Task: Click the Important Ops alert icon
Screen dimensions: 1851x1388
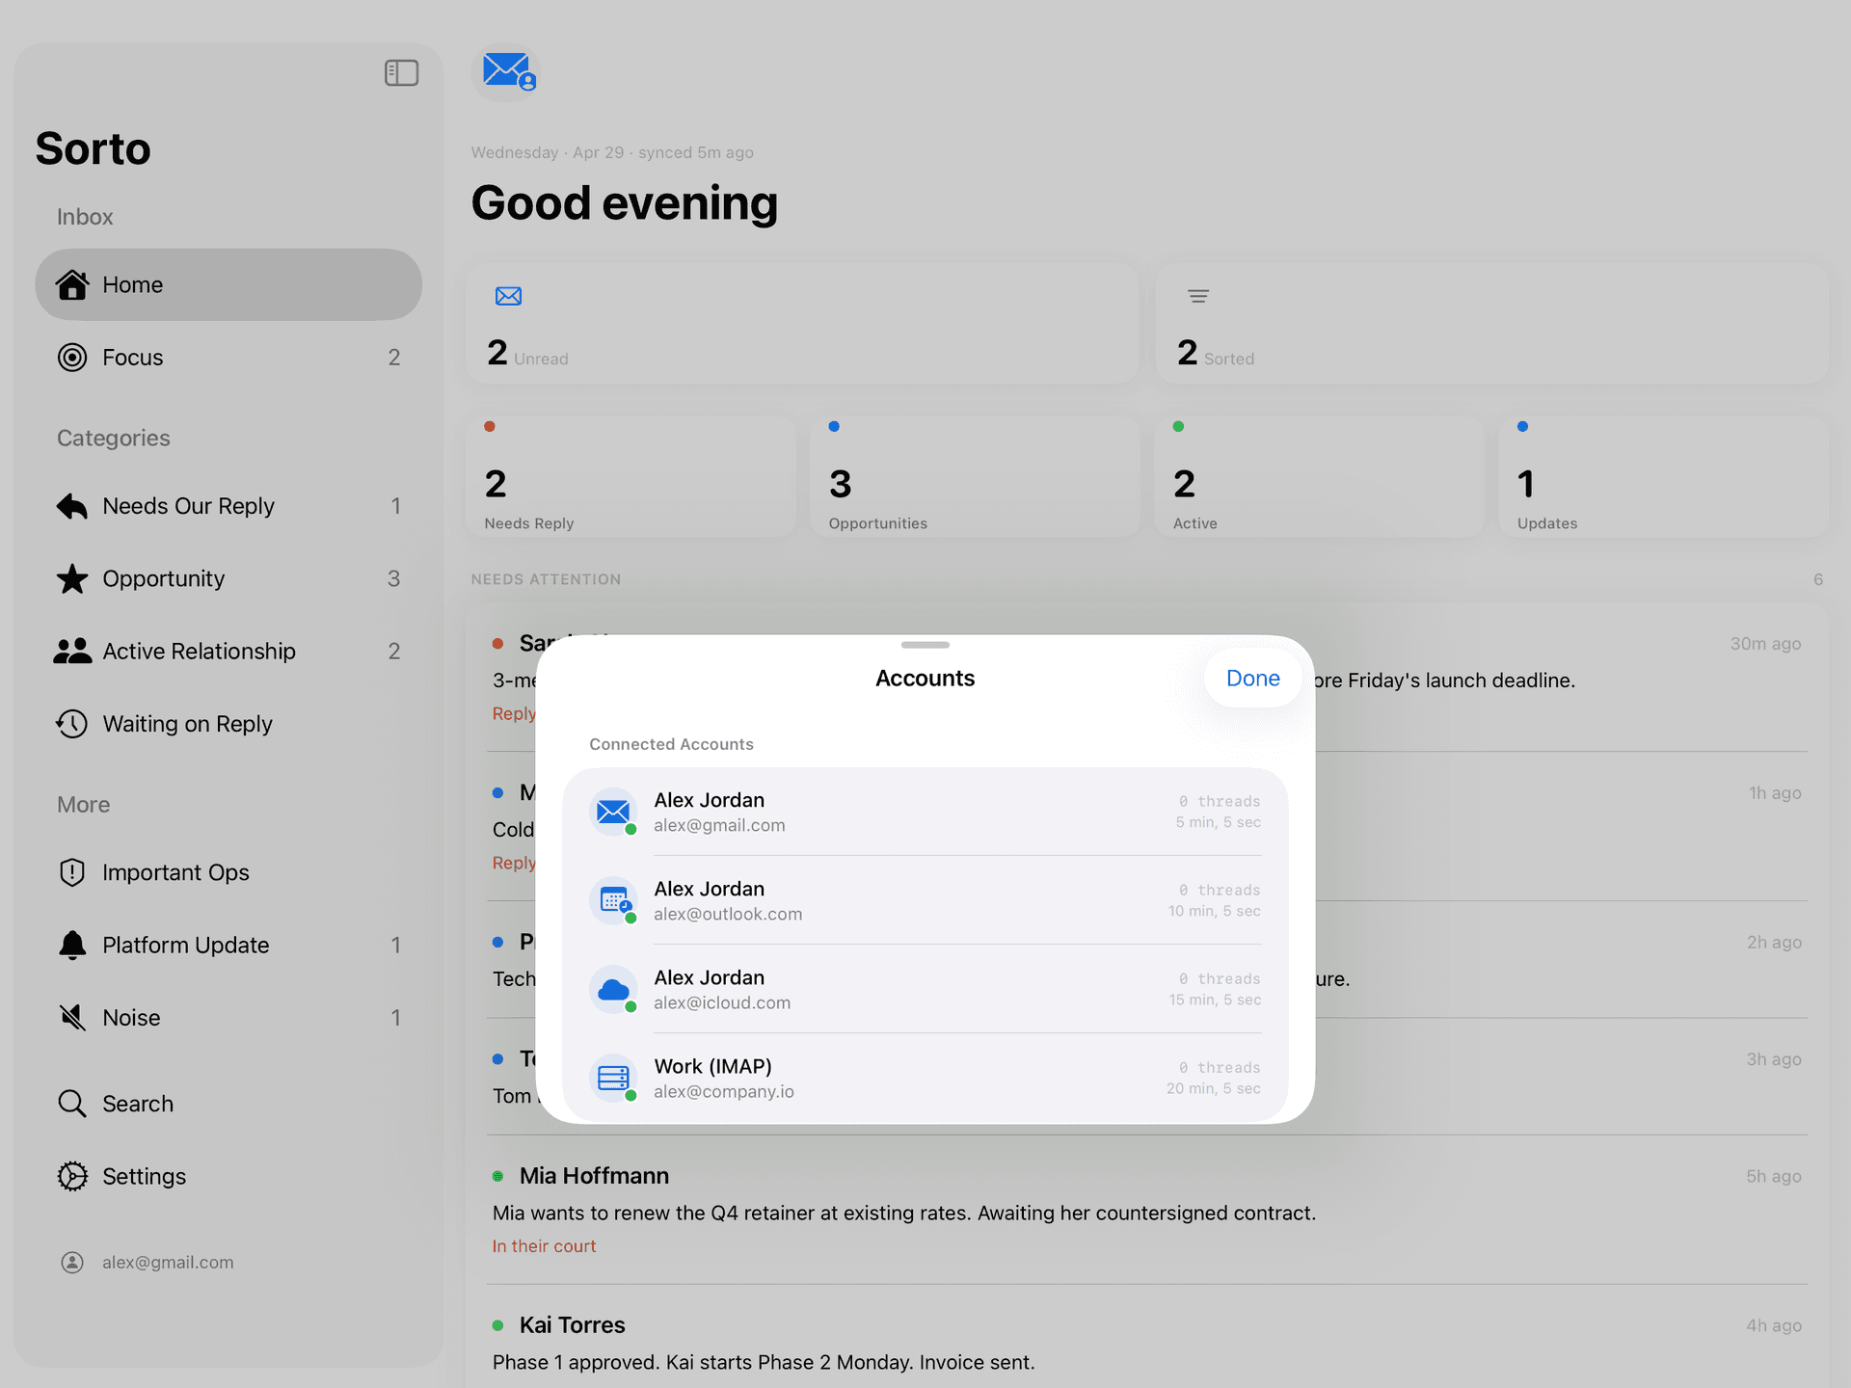Action: 71,871
